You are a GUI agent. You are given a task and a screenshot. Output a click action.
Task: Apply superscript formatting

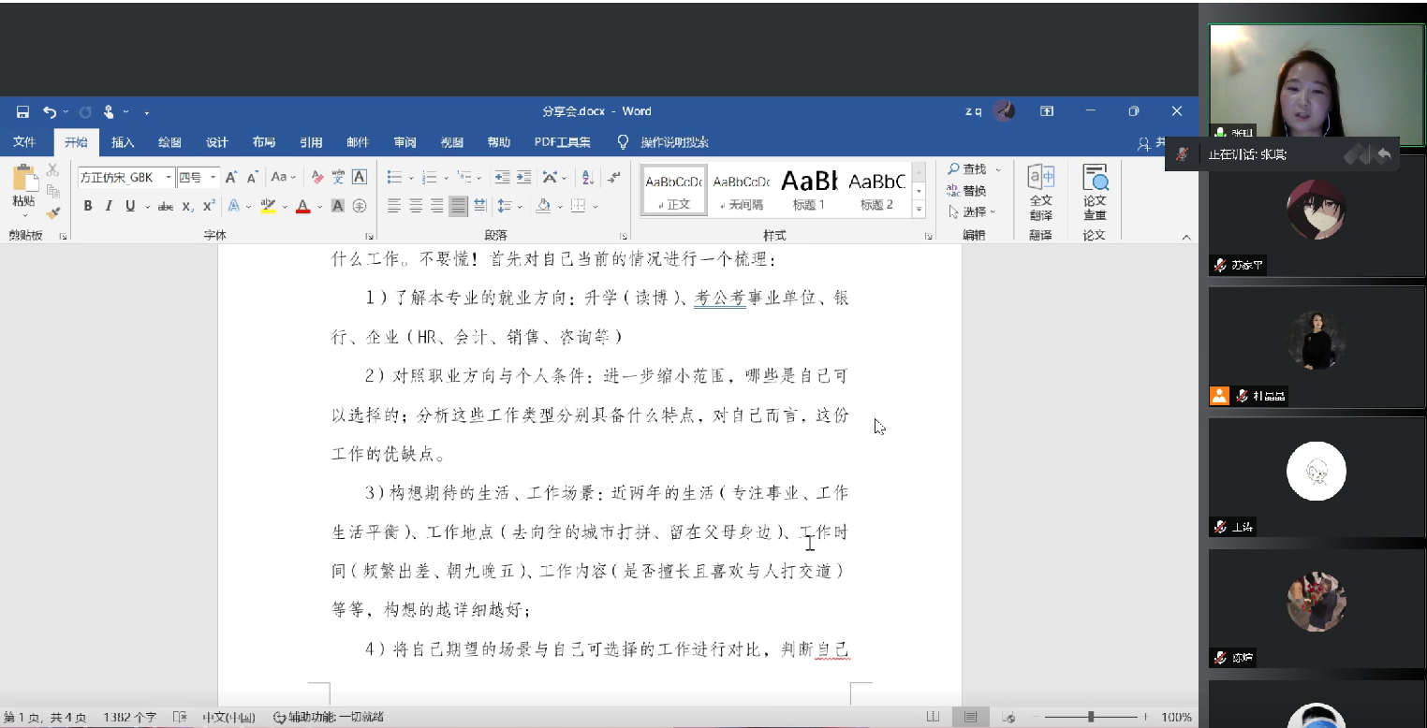coord(209,206)
